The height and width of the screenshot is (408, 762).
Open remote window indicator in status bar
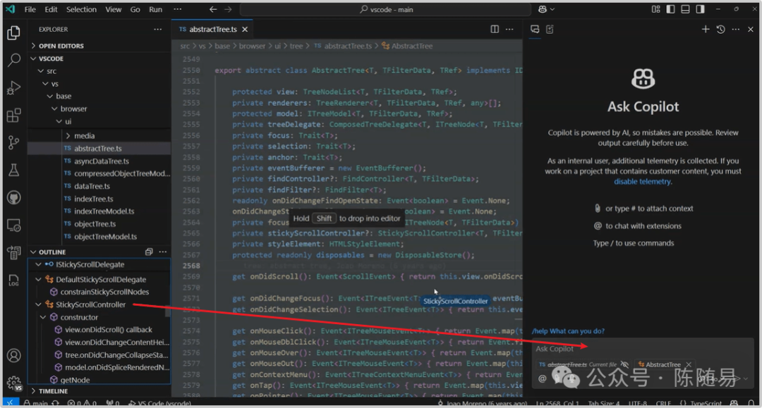10,403
